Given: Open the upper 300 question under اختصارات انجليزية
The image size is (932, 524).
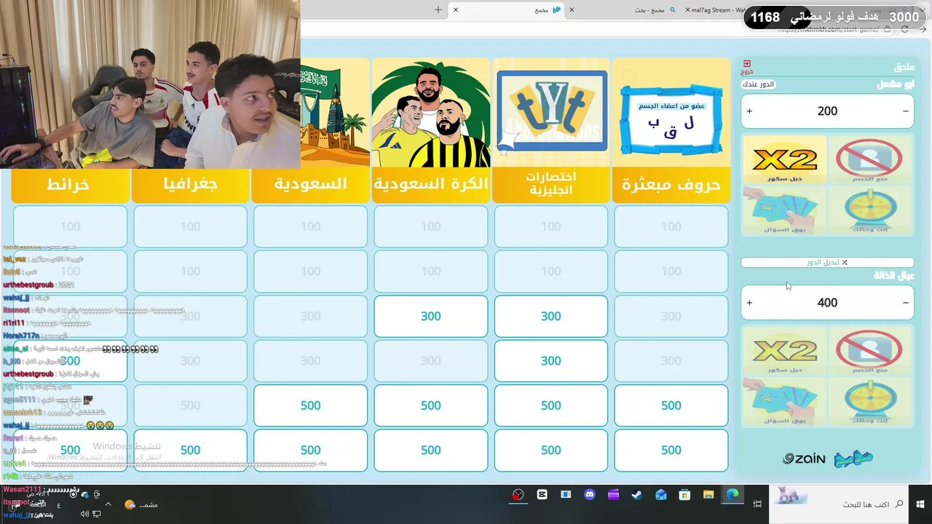Looking at the screenshot, I should coord(551,316).
